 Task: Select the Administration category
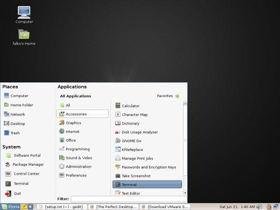[x=82, y=166]
